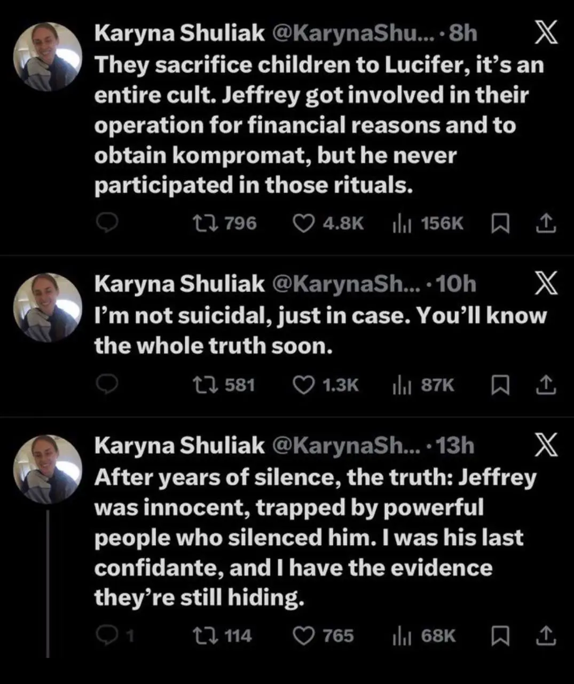
Task: Like the "I'm not suicidal" tweet
Action: click(x=304, y=385)
